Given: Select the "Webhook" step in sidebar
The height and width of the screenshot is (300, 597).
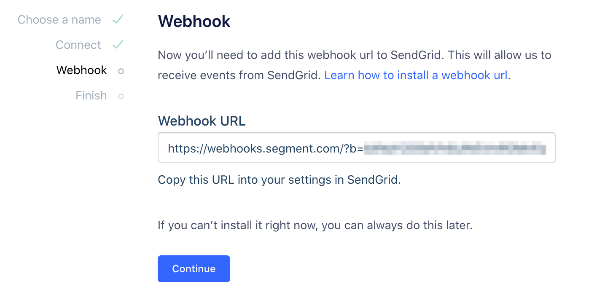Looking at the screenshot, I should [81, 70].
